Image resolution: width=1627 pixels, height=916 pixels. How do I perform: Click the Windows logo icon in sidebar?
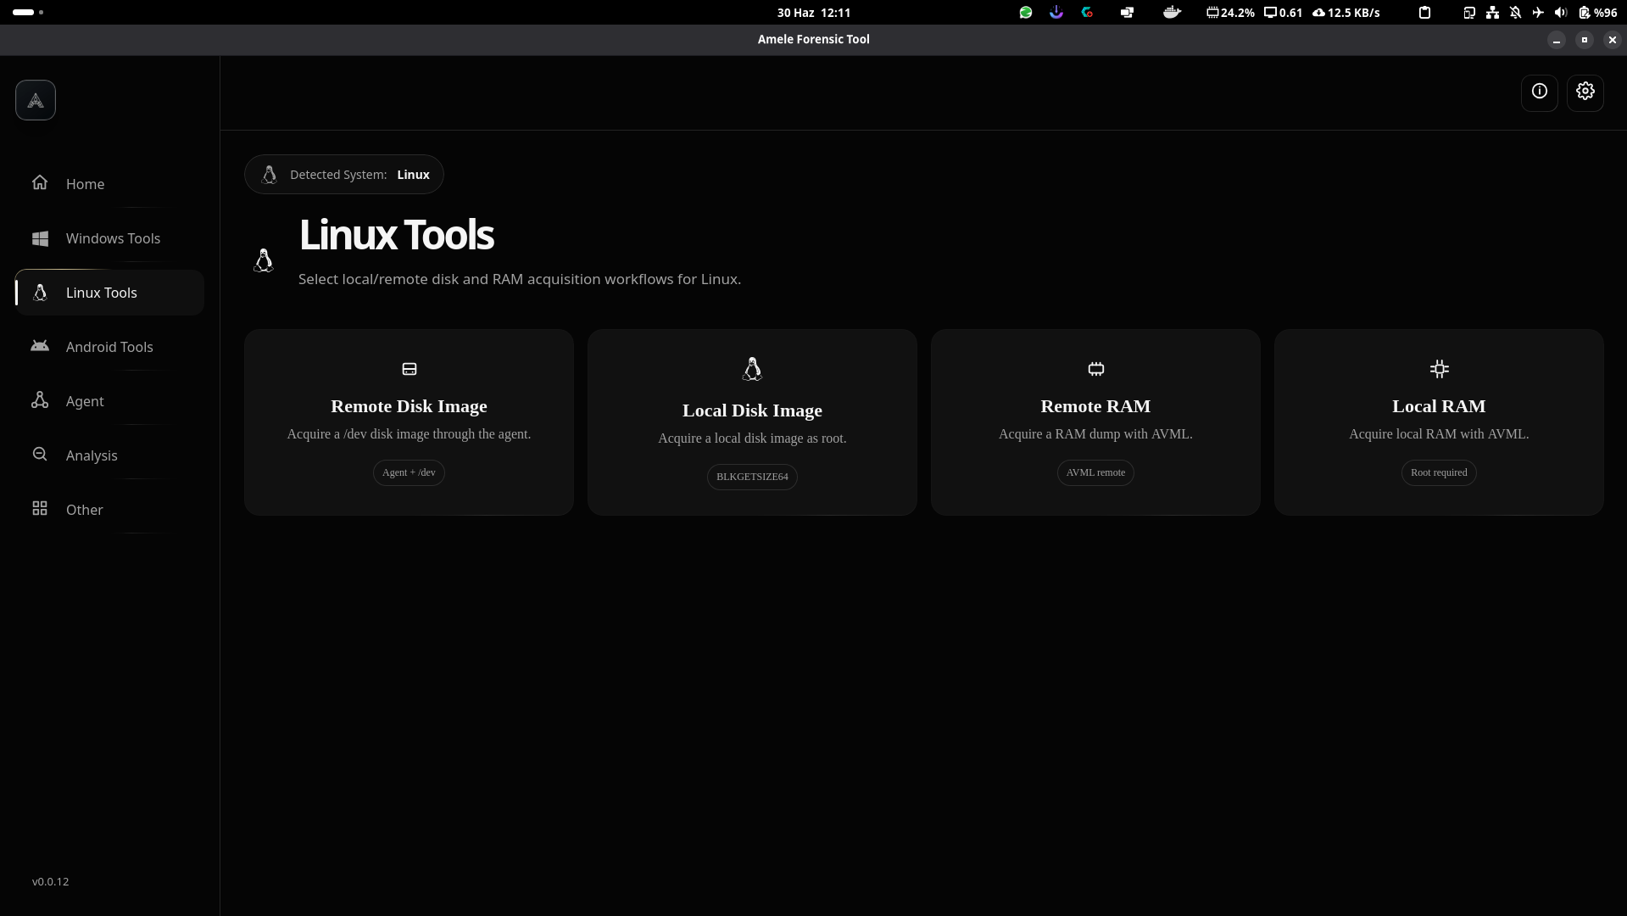(40, 238)
